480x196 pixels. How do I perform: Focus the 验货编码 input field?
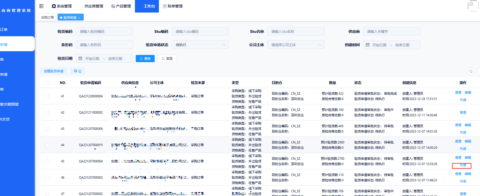pyautogui.click(x=104, y=31)
